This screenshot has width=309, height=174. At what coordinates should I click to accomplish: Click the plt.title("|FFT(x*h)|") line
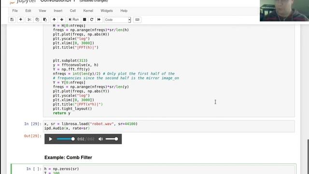tap(78, 104)
